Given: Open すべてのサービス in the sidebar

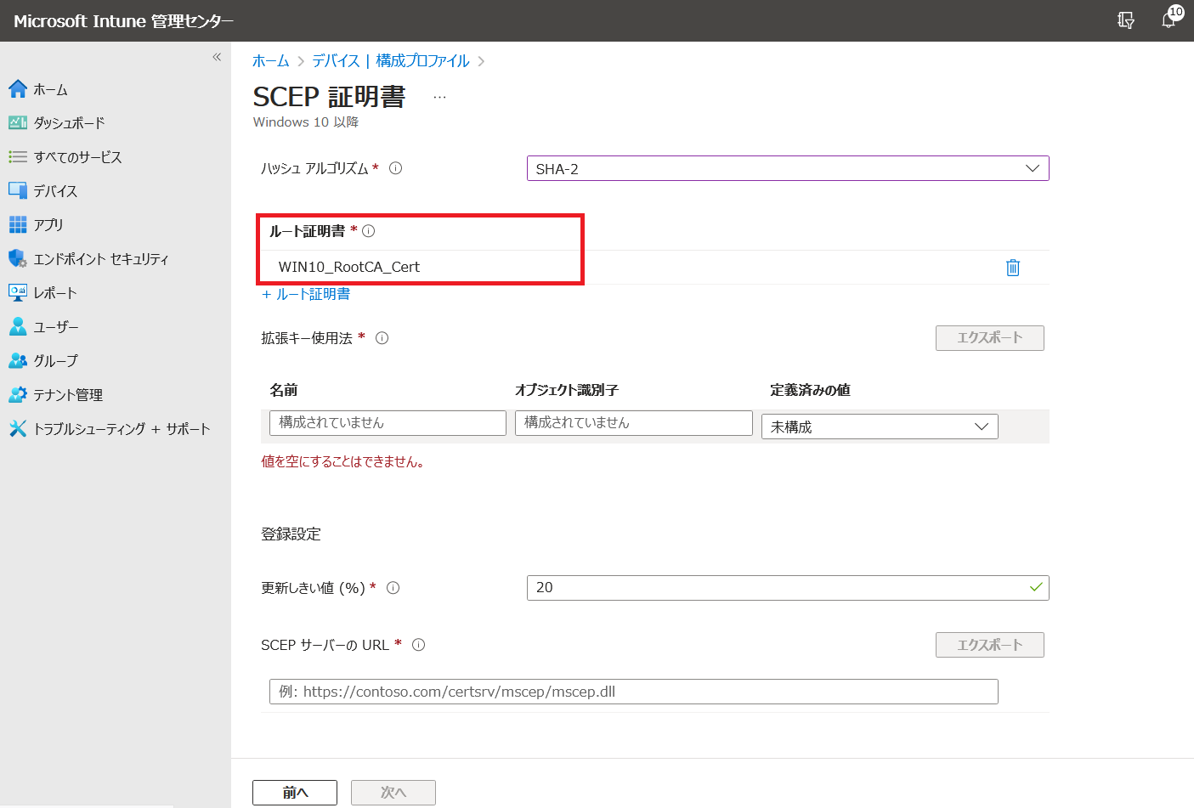Looking at the screenshot, I should 77,157.
